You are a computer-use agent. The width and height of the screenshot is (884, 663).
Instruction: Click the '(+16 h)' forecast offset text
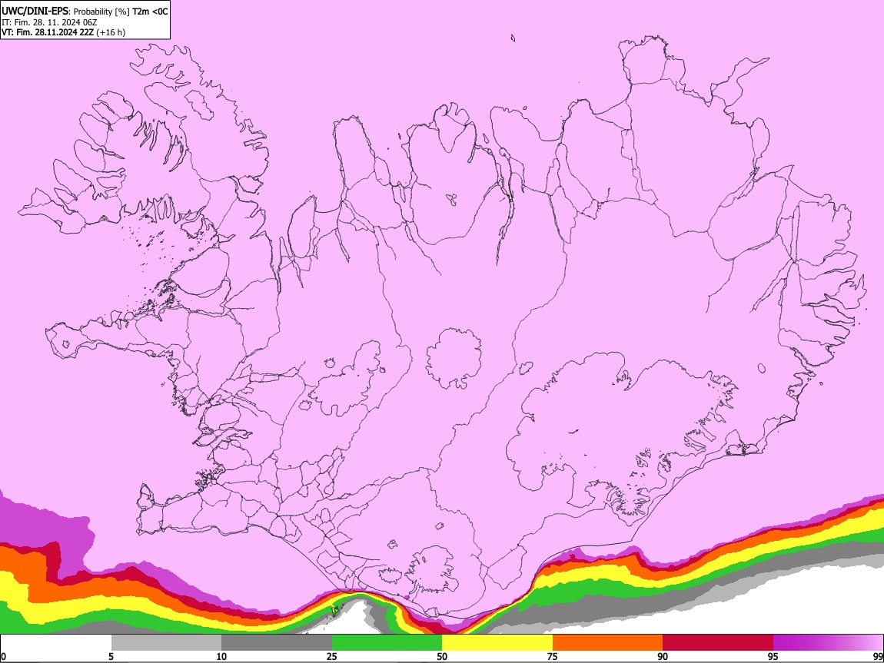click(111, 32)
